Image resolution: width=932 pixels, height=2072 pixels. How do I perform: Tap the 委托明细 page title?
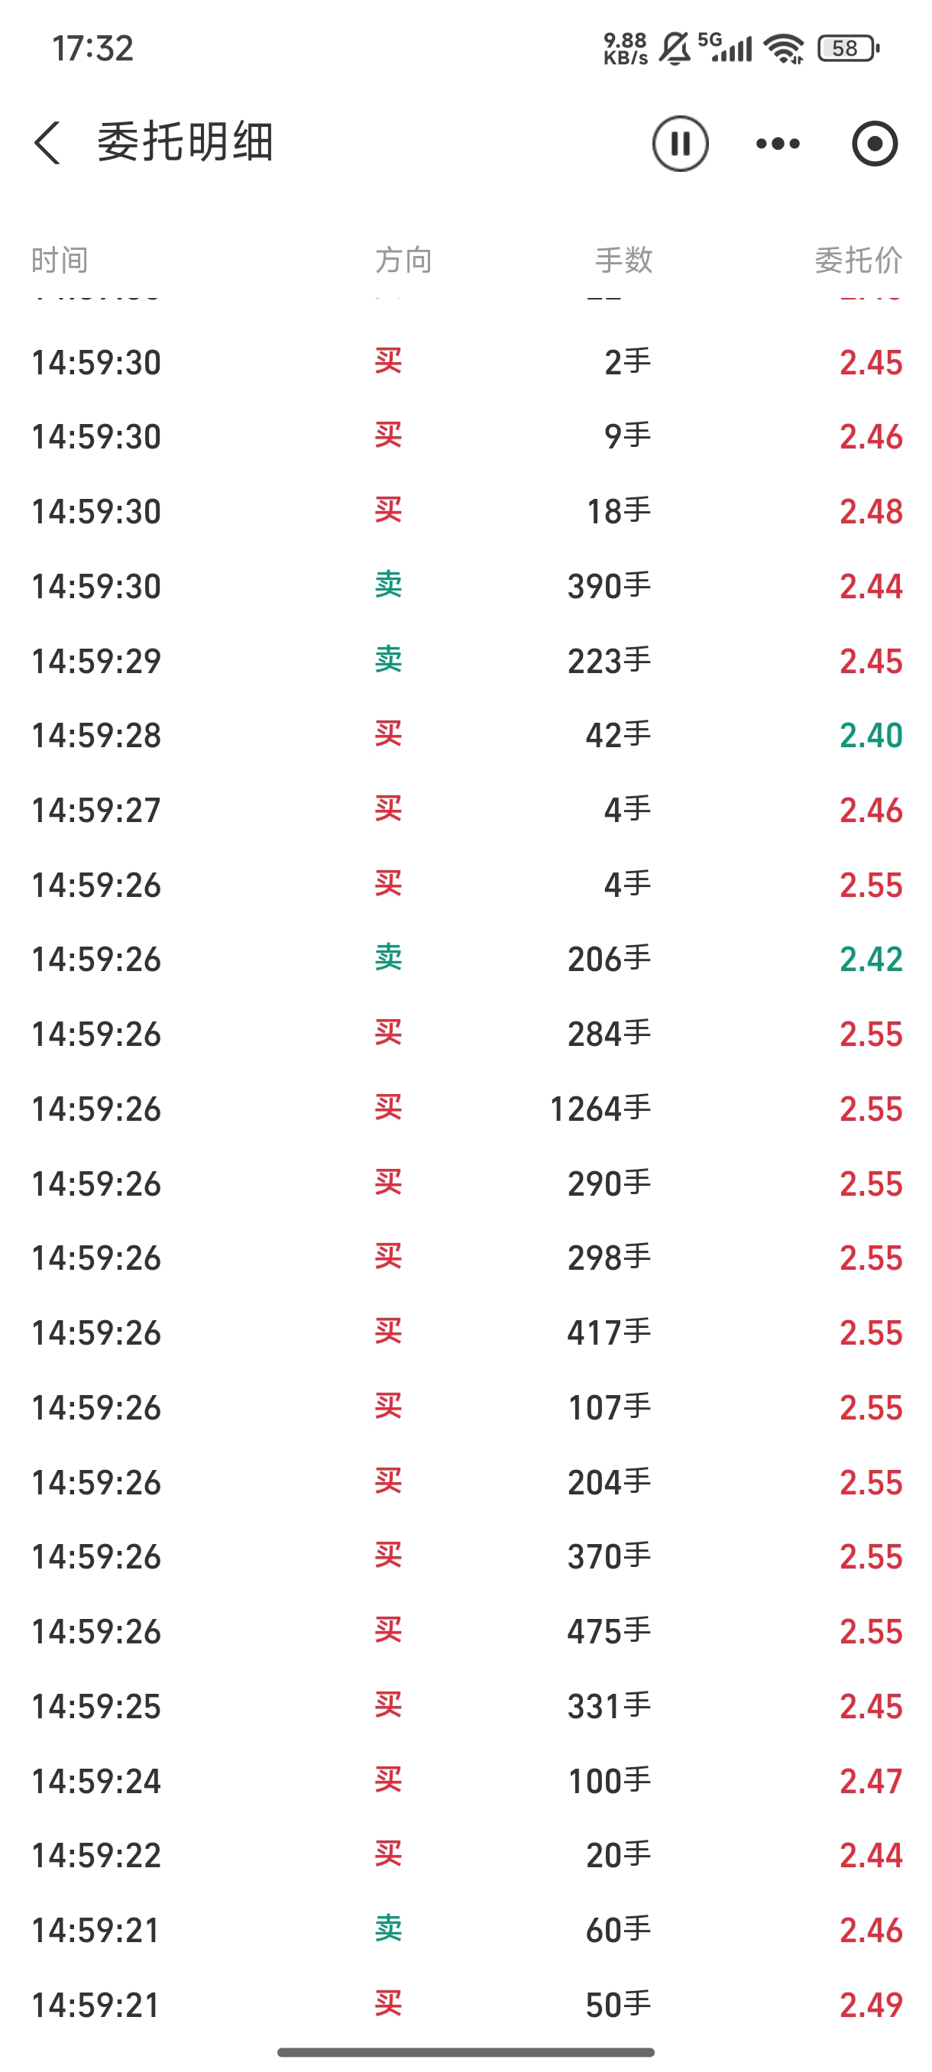pyautogui.click(x=186, y=143)
